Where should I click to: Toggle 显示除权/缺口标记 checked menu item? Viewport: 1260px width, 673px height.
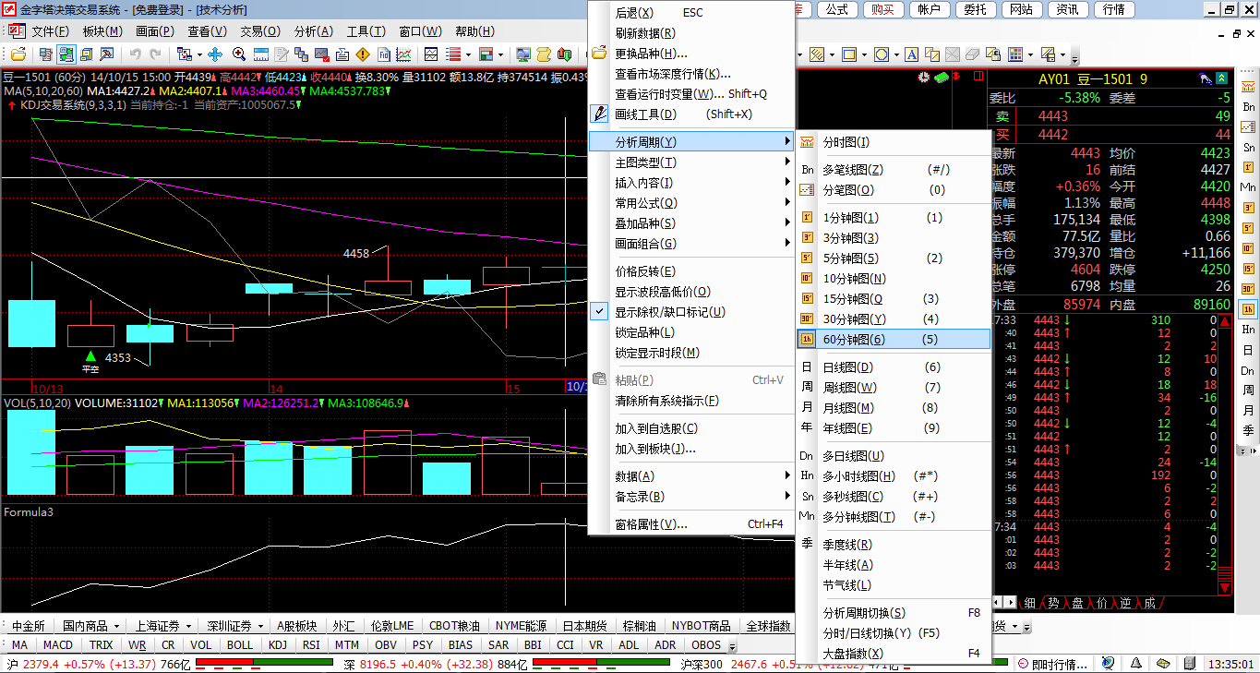(x=669, y=312)
